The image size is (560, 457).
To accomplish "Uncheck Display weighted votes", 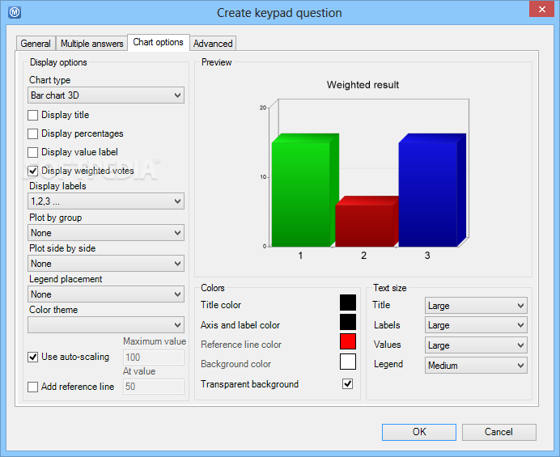I will [33, 171].
